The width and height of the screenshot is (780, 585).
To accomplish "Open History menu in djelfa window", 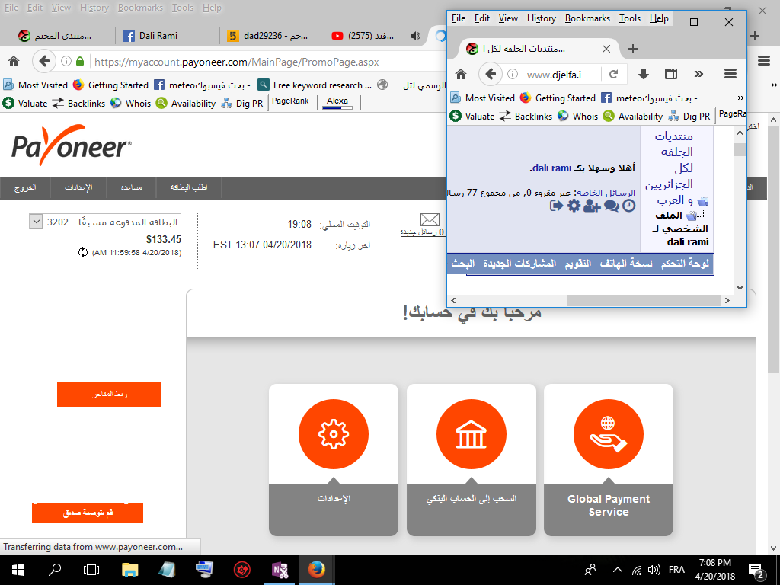I will [x=542, y=18].
